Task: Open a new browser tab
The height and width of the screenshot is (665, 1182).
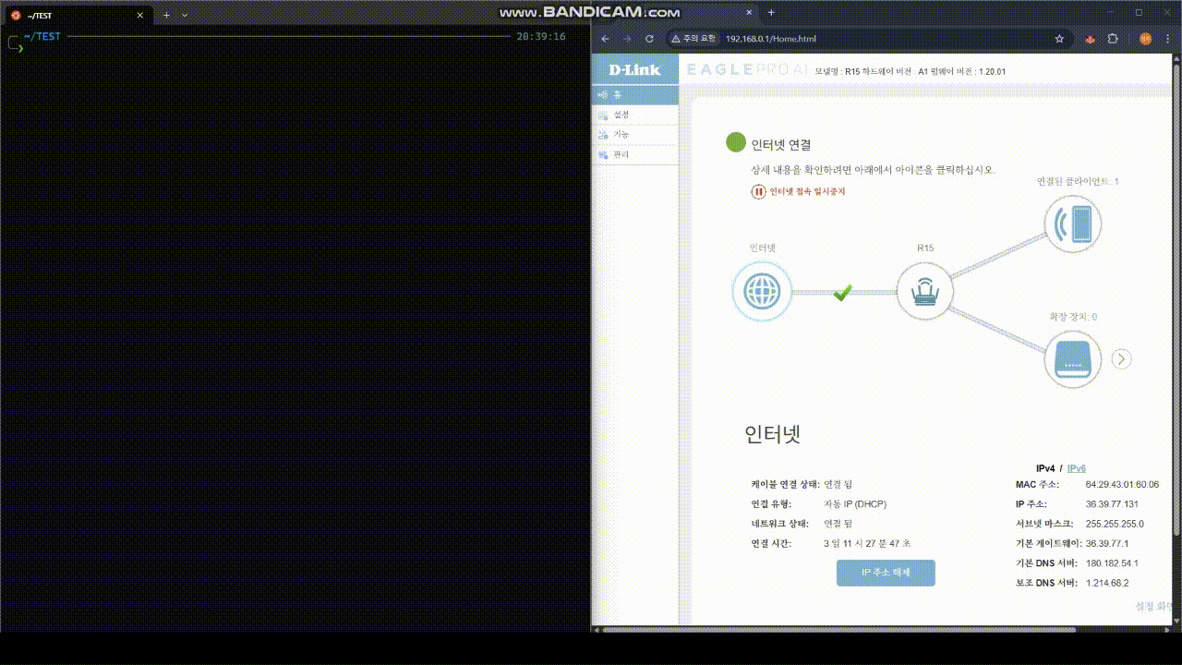Action: click(x=771, y=13)
